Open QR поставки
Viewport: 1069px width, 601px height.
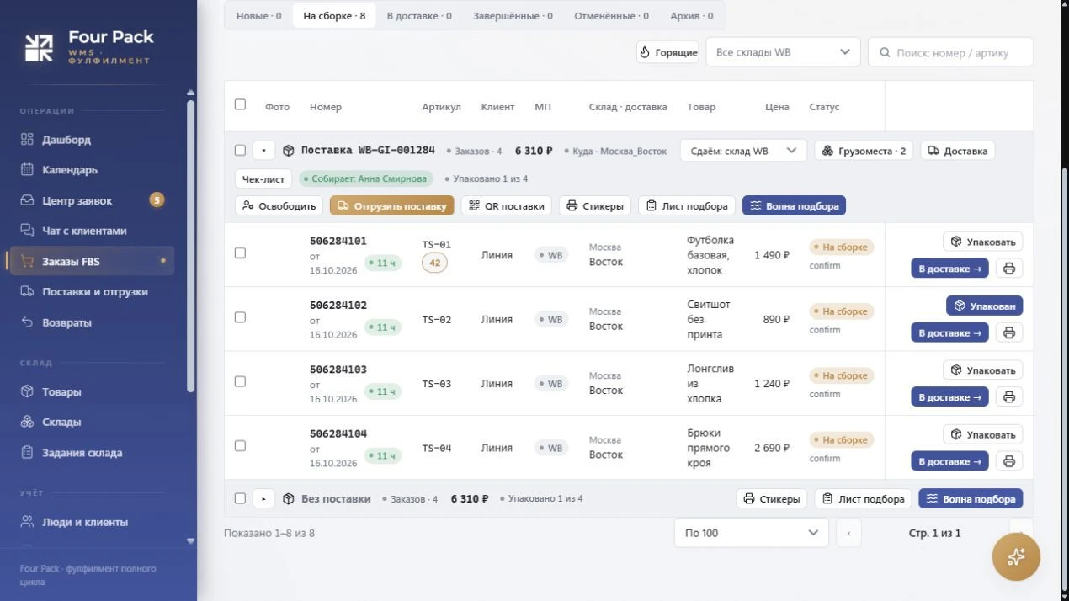click(507, 206)
